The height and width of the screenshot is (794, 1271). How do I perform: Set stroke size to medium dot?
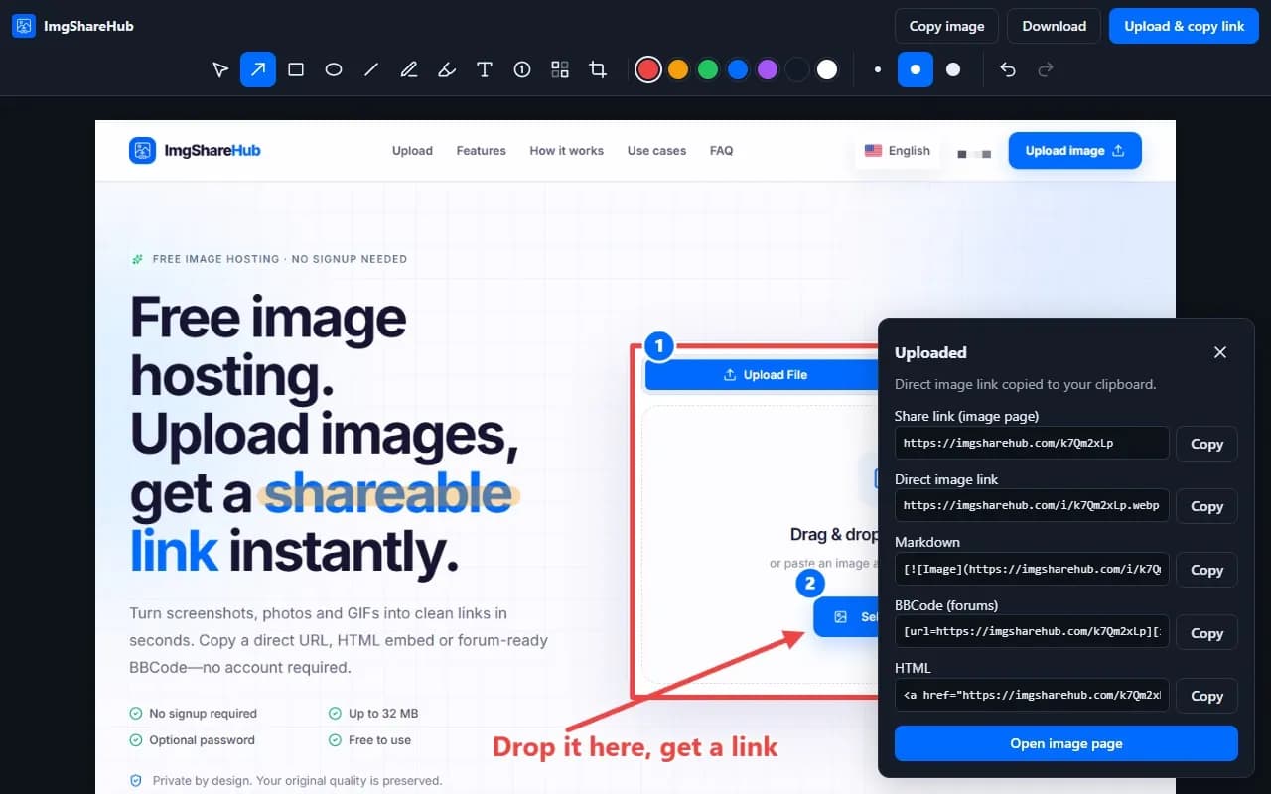pyautogui.click(x=916, y=69)
